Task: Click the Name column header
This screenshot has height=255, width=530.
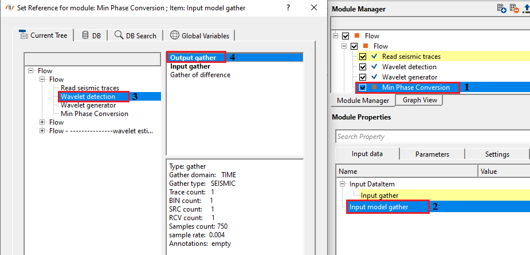Action: [x=407, y=172]
